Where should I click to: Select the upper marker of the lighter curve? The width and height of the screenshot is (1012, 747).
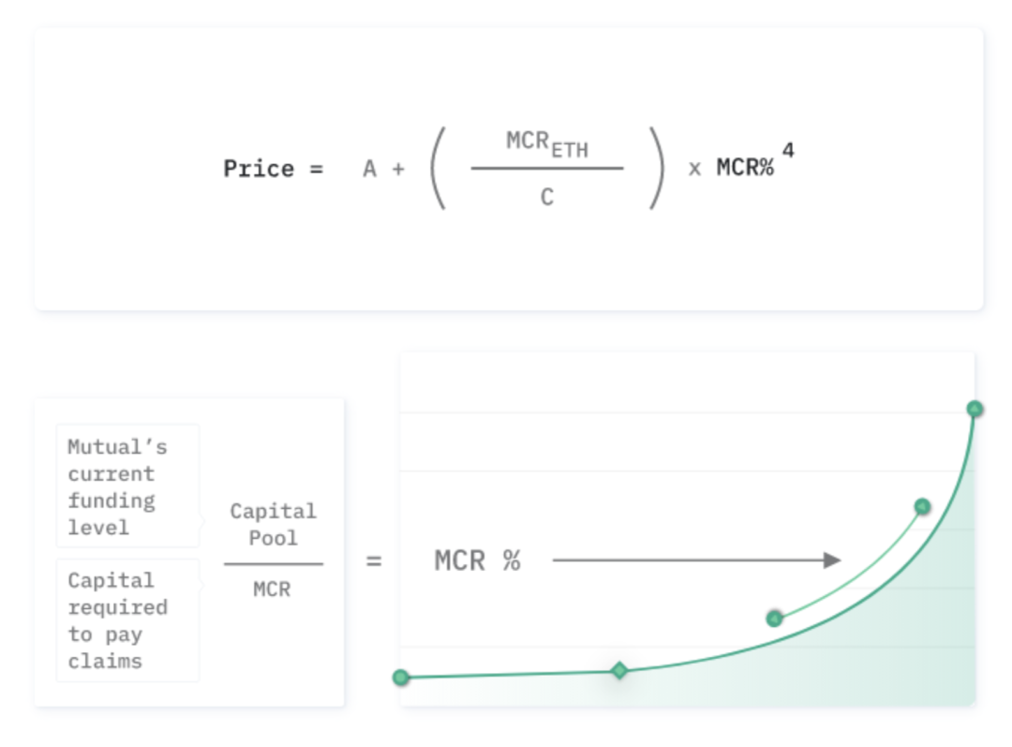(x=922, y=507)
